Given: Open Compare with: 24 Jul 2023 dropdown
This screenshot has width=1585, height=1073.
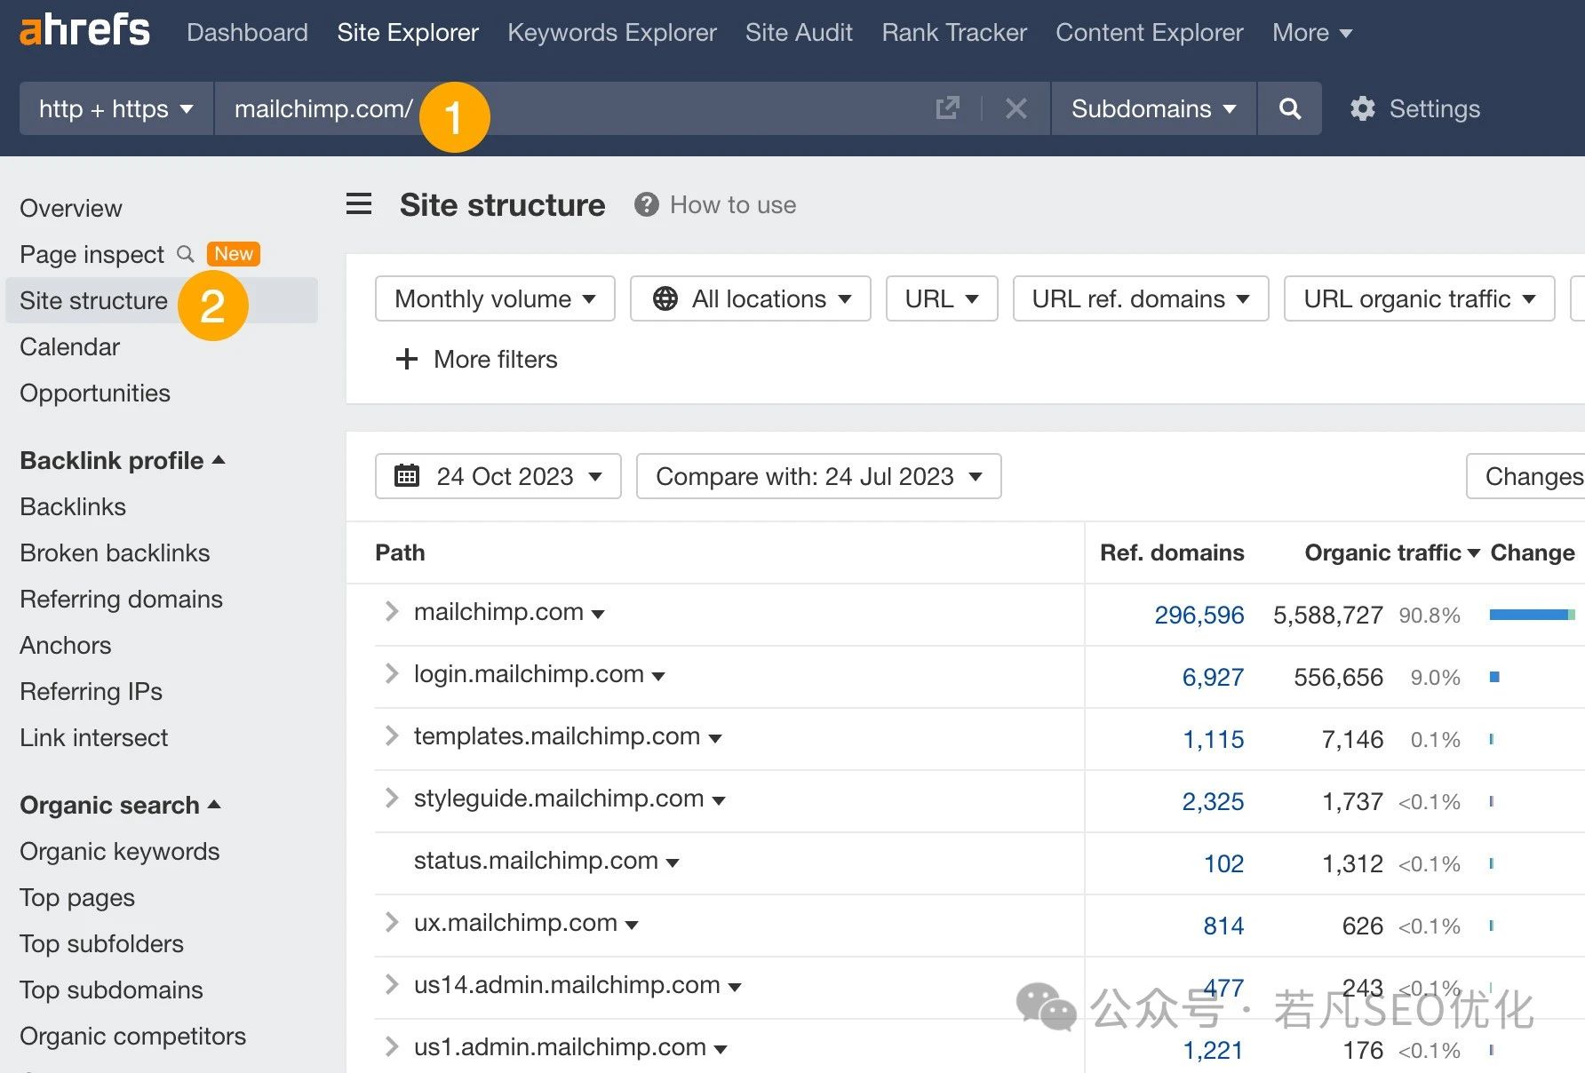Looking at the screenshot, I should coord(818,476).
